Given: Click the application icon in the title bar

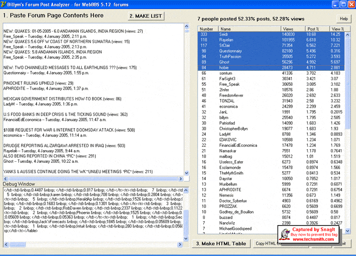Looking at the screenshot, I should tap(3, 4).
